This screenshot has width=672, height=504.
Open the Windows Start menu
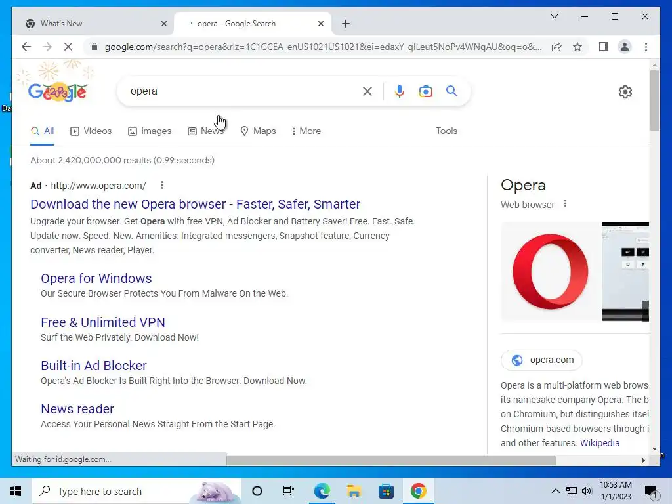coord(16,491)
